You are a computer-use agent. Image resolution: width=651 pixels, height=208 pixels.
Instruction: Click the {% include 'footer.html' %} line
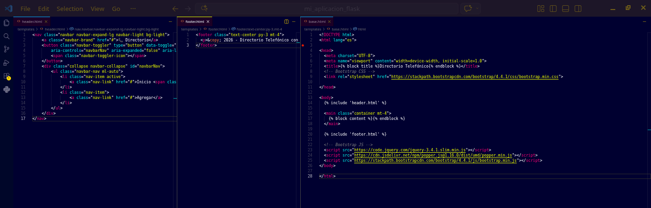coord(355,134)
